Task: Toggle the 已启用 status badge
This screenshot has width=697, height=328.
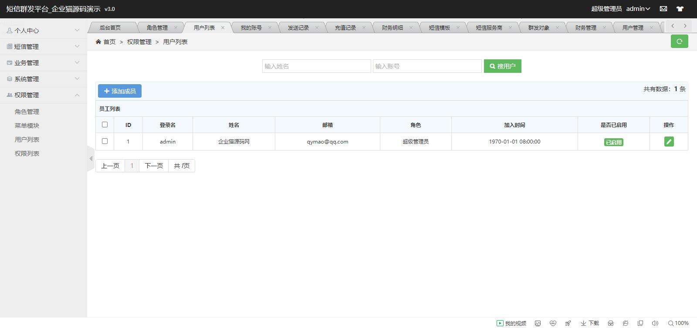Action: click(613, 142)
